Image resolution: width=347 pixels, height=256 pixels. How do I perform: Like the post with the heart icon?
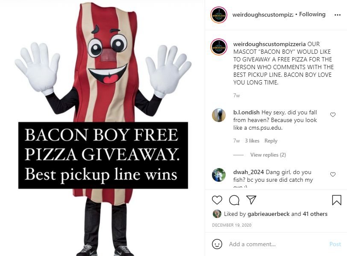217,200
